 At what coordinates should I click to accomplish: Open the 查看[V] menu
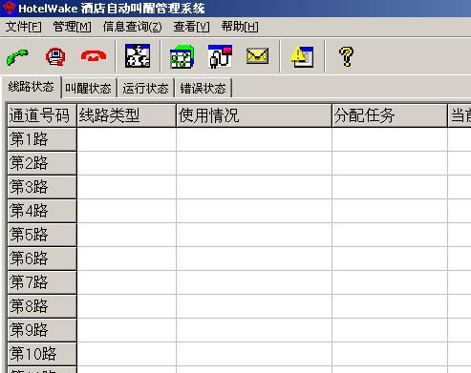point(191,27)
